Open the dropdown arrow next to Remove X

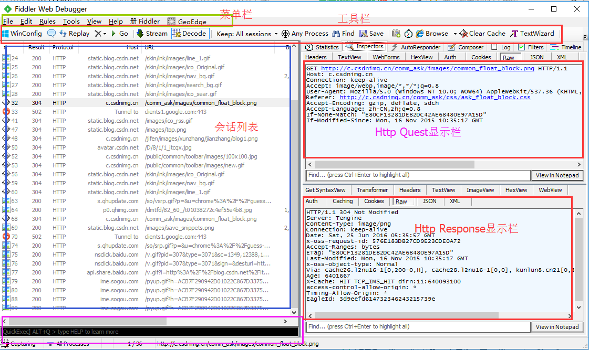coord(105,34)
